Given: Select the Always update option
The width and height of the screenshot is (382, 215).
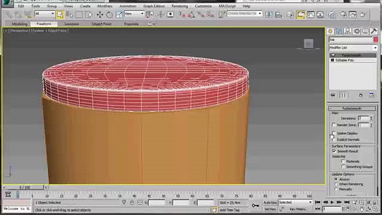Looking at the screenshot, I should [336, 179].
